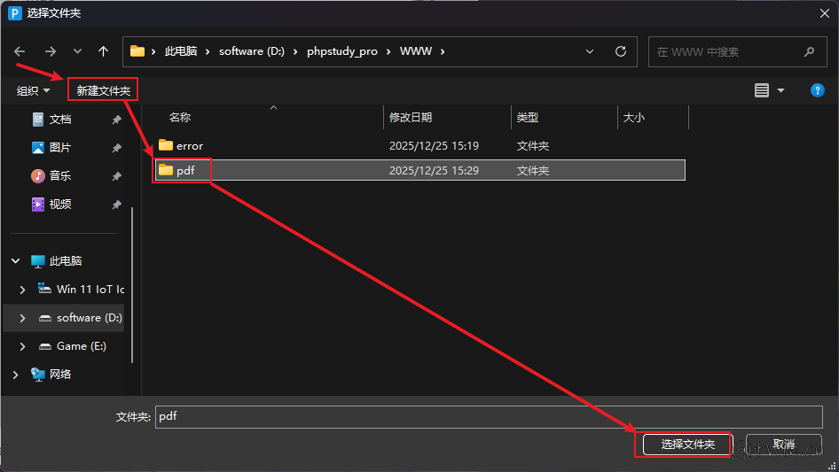Select the pdf folder
The image size is (839, 472).
pos(420,170)
